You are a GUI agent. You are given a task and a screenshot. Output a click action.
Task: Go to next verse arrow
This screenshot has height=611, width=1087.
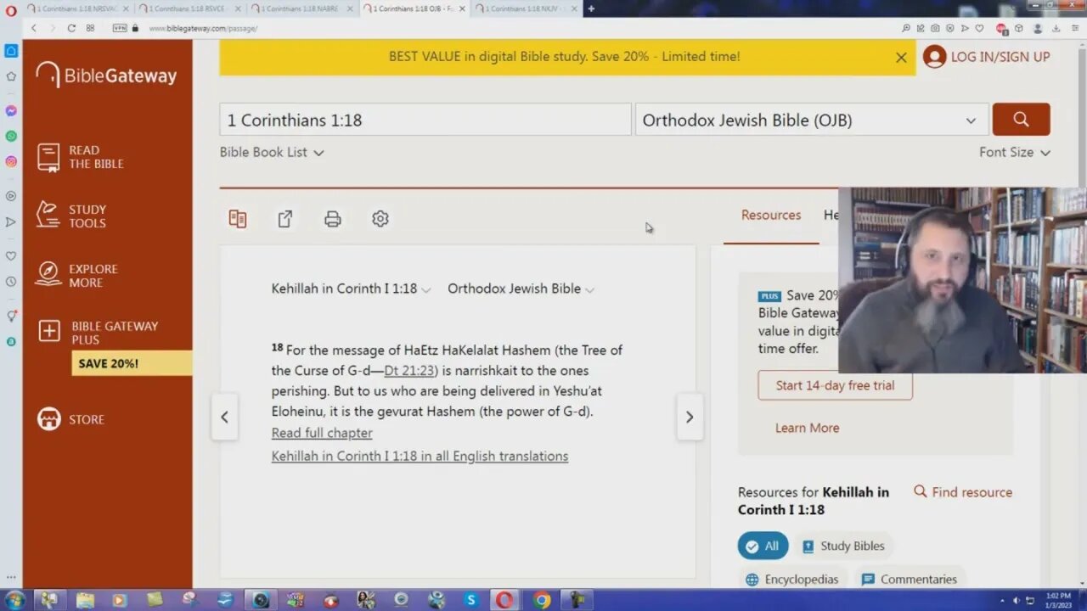[x=690, y=417]
